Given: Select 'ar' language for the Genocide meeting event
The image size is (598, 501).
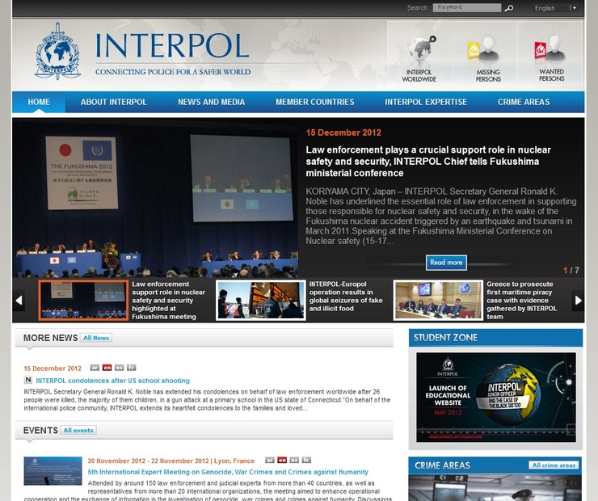Looking at the screenshot, I should click(x=270, y=460).
